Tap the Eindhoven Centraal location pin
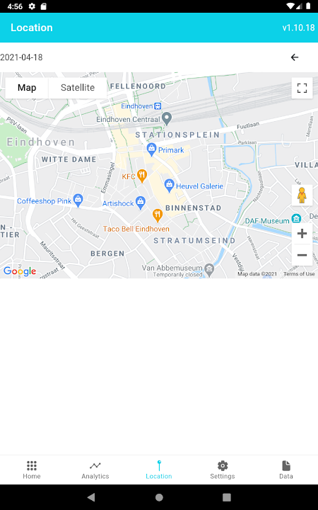This screenshot has width=318, height=510. point(167,118)
